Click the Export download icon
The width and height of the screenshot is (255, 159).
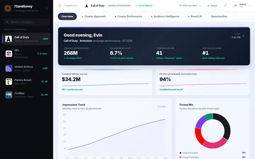tap(208, 6)
